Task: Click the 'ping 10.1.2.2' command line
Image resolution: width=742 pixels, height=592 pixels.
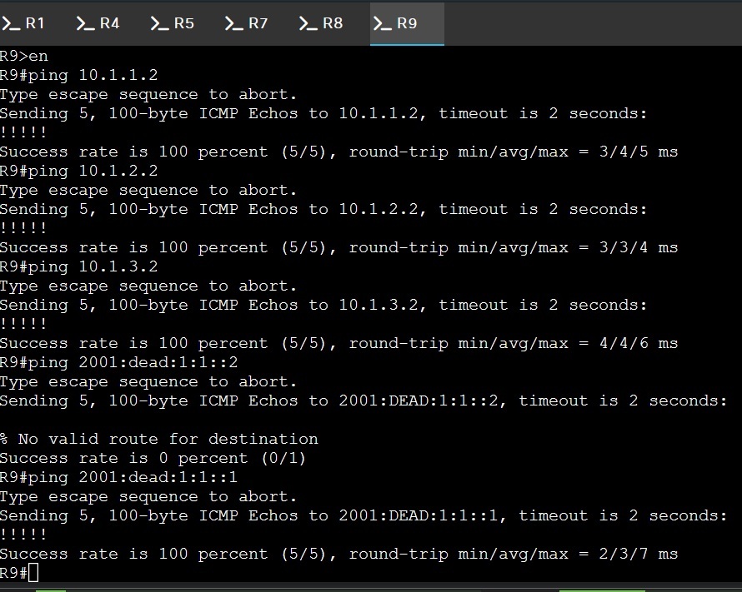Action: (79, 171)
